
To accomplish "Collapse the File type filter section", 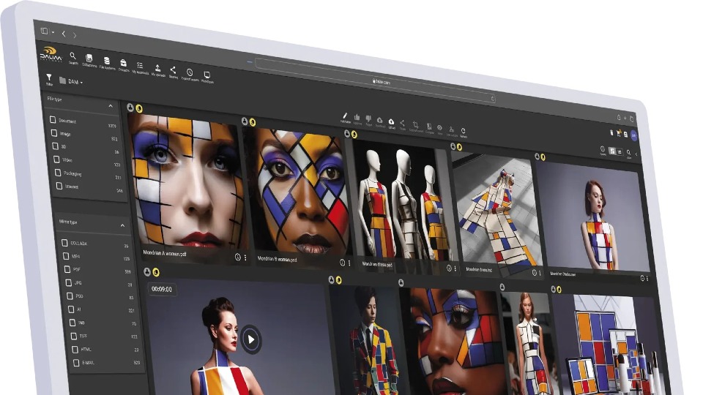I will pos(111,106).
